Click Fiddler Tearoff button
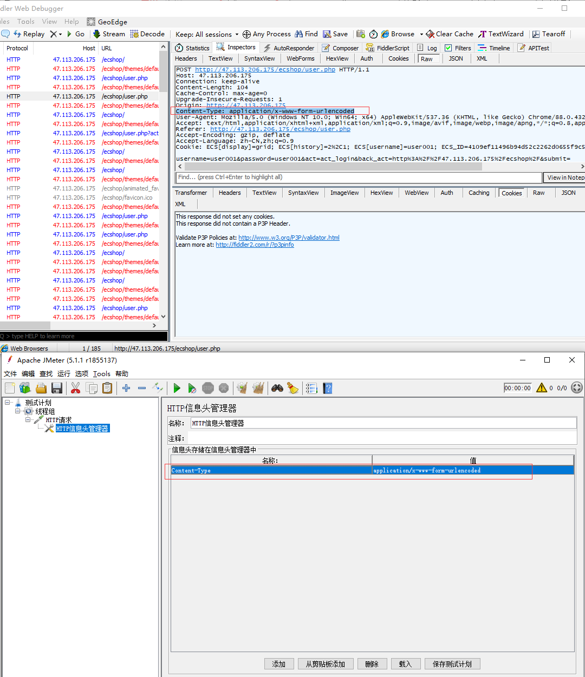Viewport: 585px width, 677px height. pyautogui.click(x=549, y=34)
